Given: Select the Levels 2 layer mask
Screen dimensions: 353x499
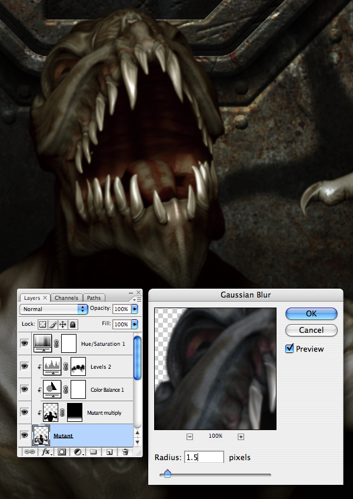Looking at the screenshot, I should pyautogui.click(x=78, y=366).
